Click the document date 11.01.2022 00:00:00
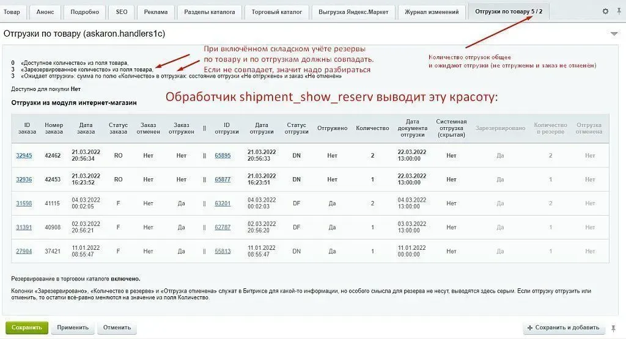Image resolution: width=626 pixels, height=339 pixels. [411, 251]
